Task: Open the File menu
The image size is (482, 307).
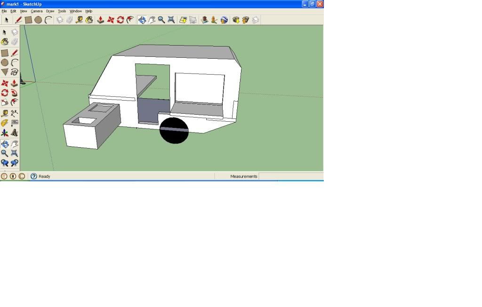Action: [4, 11]
